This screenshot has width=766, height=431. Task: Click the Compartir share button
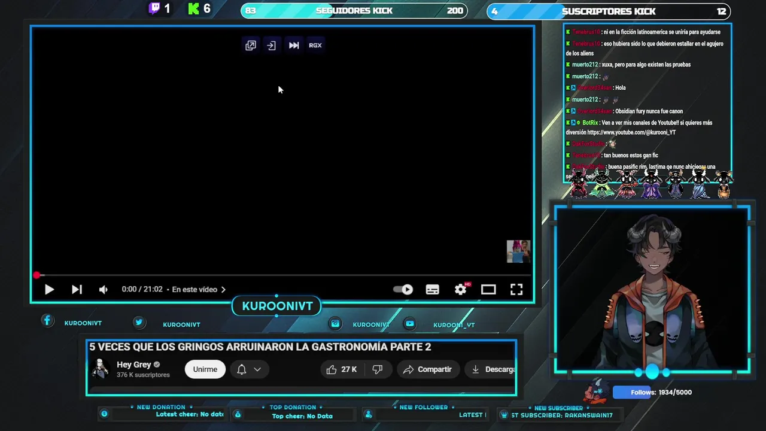pos(427,369)
